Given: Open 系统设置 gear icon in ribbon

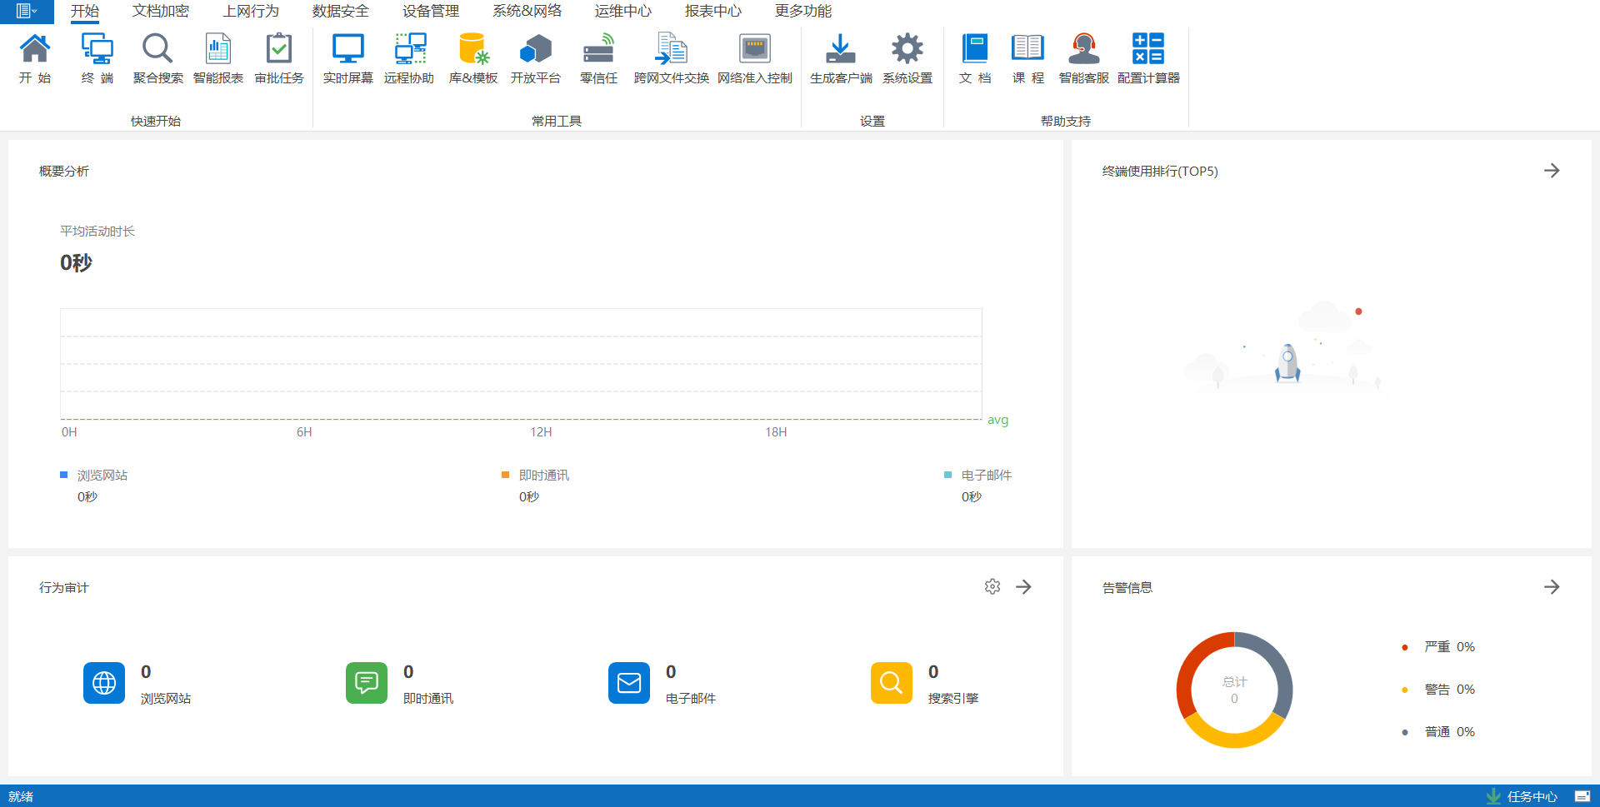Looking at the screenshot, I should 907,50.
